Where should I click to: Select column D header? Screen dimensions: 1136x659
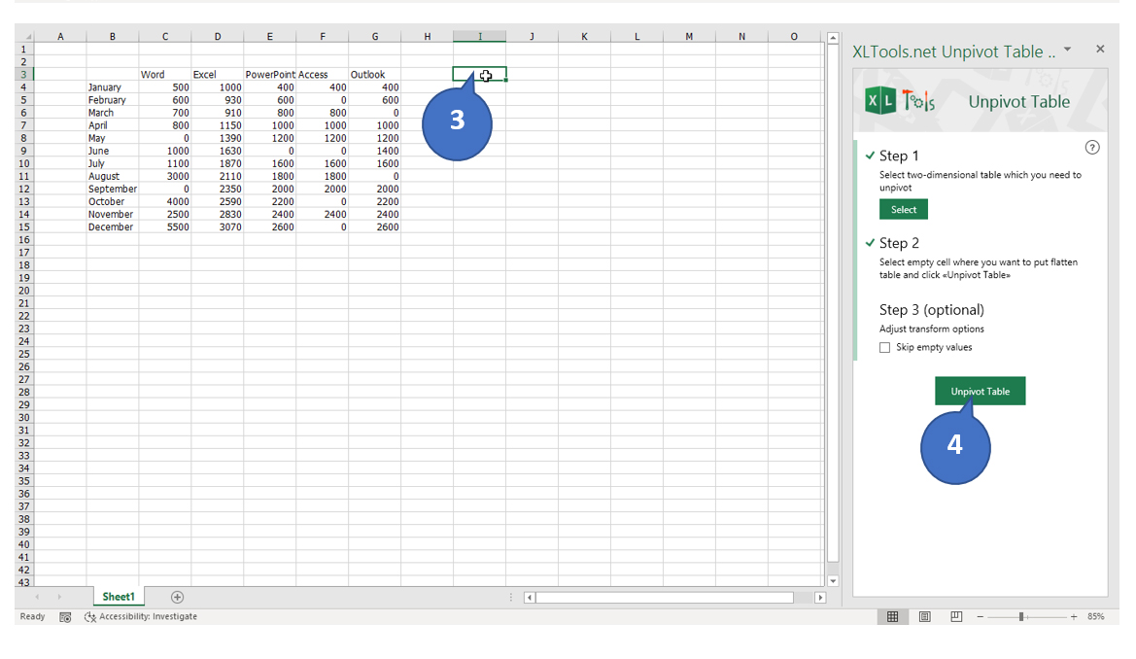(218, 36)
